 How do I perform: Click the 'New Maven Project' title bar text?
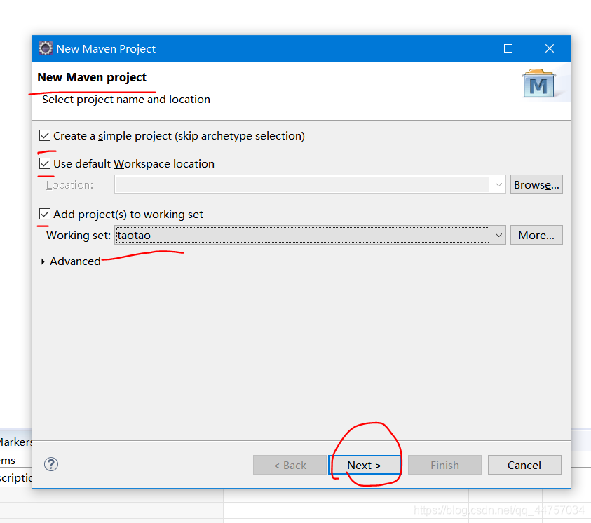tap(106, 49)
